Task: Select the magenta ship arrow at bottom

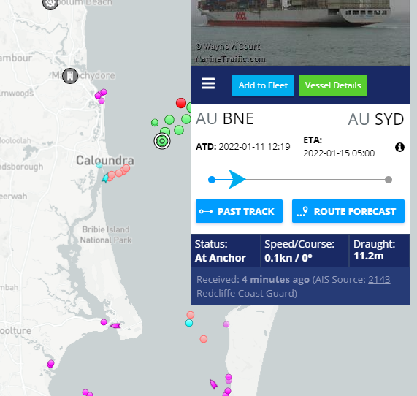Action: [213, 384]
